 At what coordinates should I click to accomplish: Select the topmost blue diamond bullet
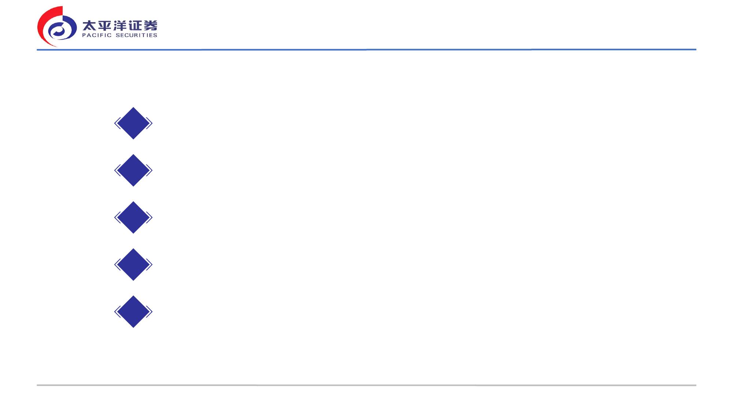[133, 123]
